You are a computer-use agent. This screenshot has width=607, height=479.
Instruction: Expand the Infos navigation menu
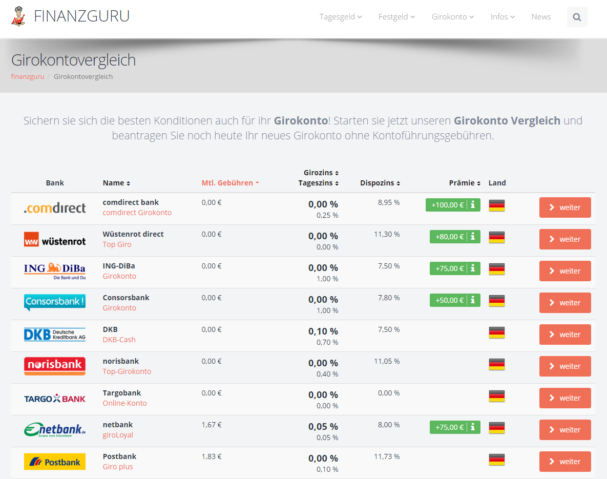(x=503, y=17)
